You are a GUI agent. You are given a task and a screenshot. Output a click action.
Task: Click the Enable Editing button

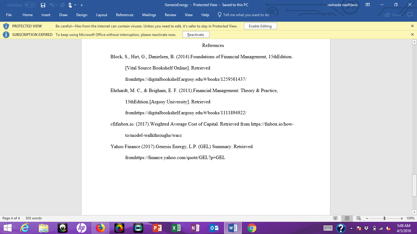click(260, 26)
